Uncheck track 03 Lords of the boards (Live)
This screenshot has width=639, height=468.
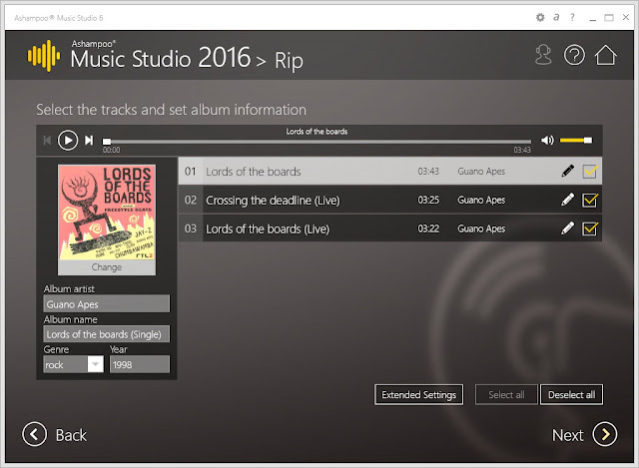pyautogui.click(x=590, y=229)
